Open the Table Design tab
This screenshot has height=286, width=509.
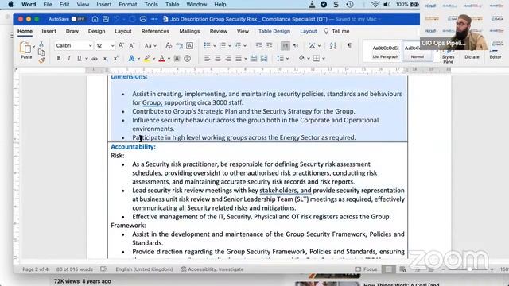274,31
